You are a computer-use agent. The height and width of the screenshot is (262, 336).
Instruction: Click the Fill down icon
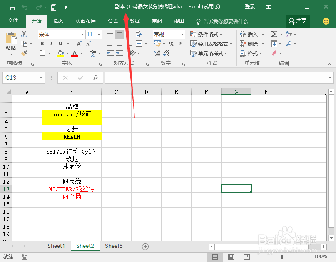[x=274, y=44]
